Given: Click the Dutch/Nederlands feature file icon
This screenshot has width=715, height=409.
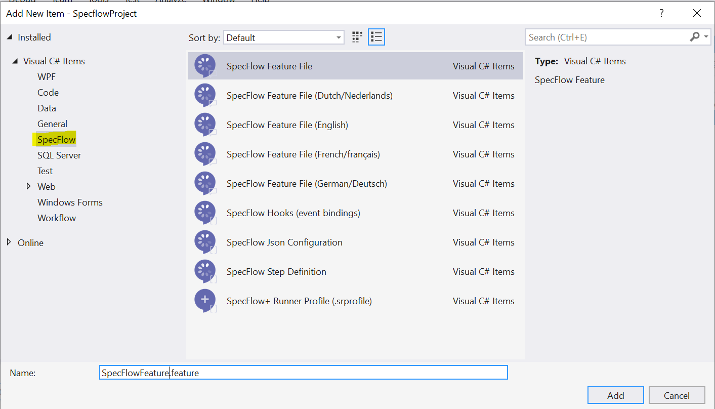Looking at the screenshot, I should pos(205,95).
